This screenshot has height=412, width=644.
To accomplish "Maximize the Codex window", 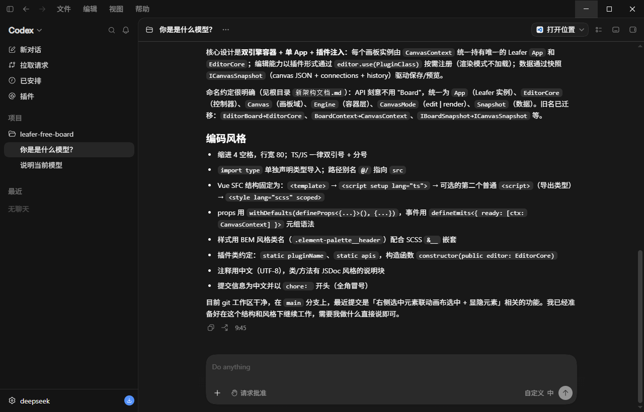I will (x=609, y=9).
